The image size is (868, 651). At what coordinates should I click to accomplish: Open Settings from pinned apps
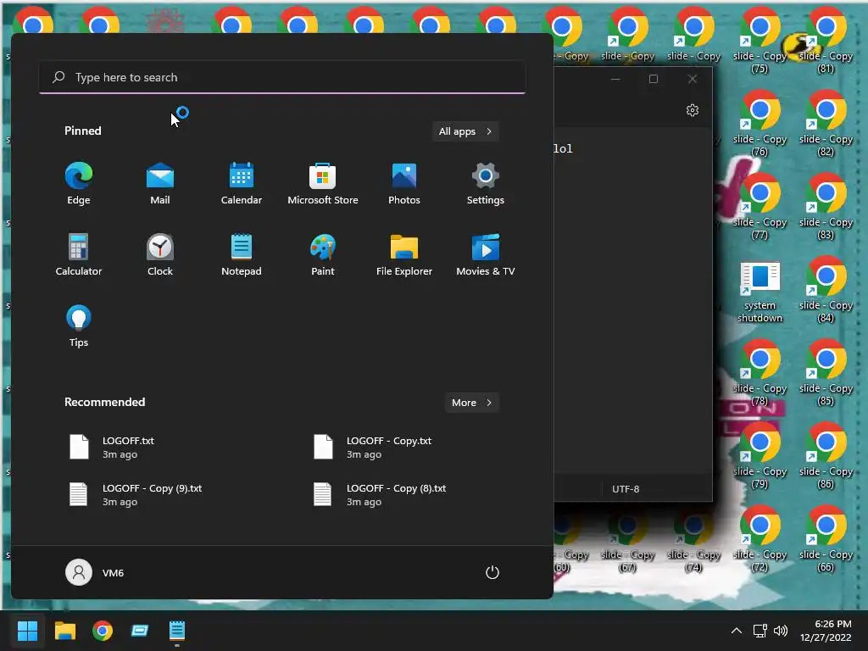click(486, 183)
